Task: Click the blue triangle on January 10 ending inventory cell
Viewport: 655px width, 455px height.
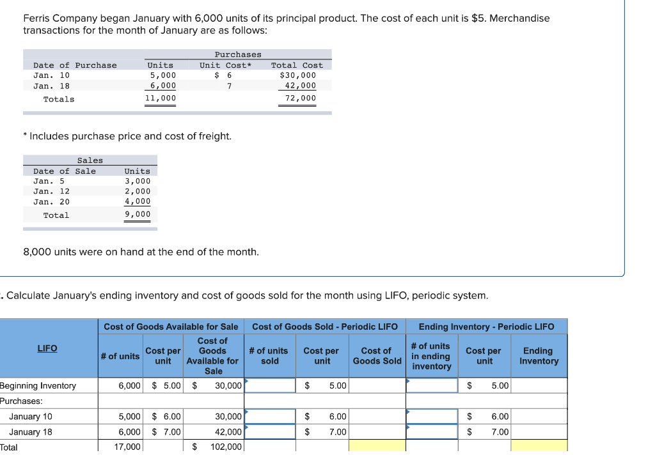Action: point(409,413)
